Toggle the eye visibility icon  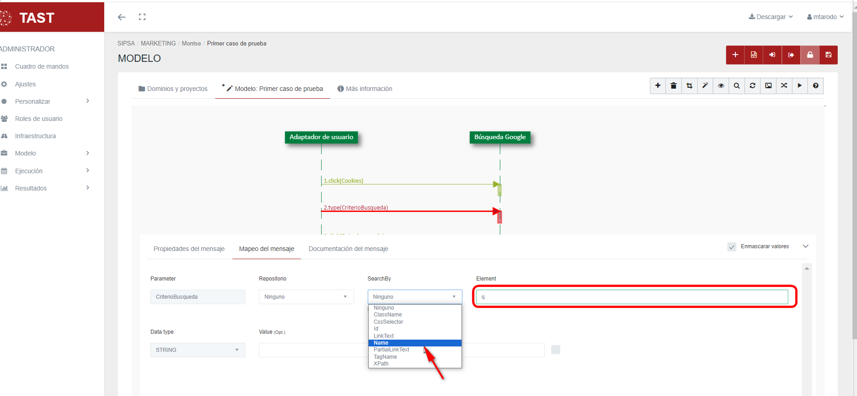(721, 85)
